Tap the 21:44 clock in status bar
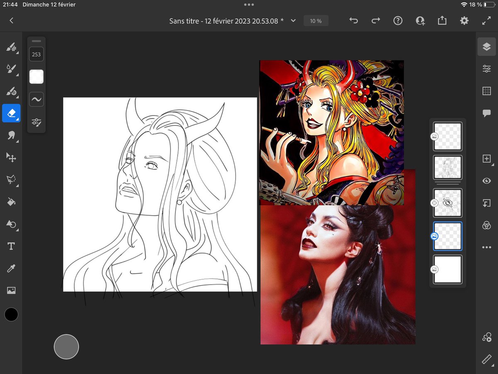This screenshot has height=374, width=498. [11, 5]
